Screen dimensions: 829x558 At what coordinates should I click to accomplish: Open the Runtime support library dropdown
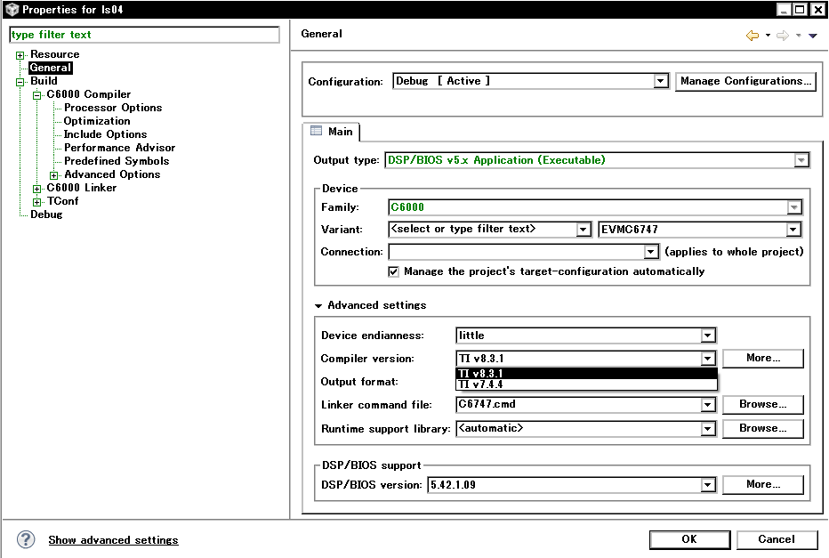[x=708, y=428]
